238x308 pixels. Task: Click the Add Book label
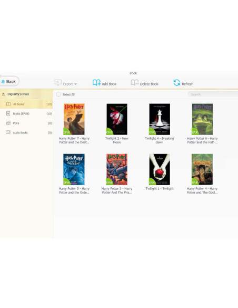tap(109, 84)
